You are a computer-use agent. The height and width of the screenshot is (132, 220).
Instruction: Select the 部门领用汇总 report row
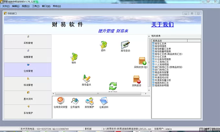[x=160, y=70]
